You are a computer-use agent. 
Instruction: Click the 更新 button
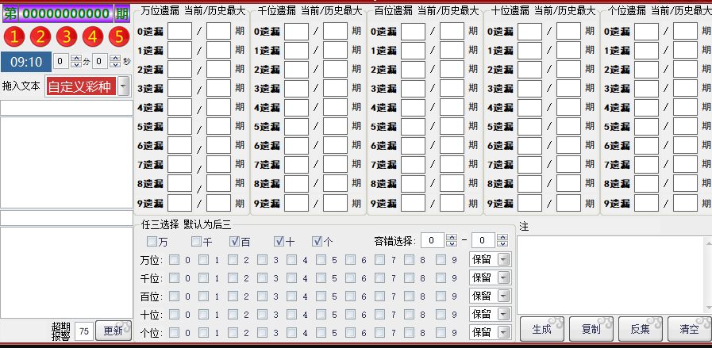113,331
